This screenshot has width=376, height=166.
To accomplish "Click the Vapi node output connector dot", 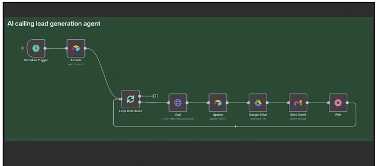I will click(187, 103).
